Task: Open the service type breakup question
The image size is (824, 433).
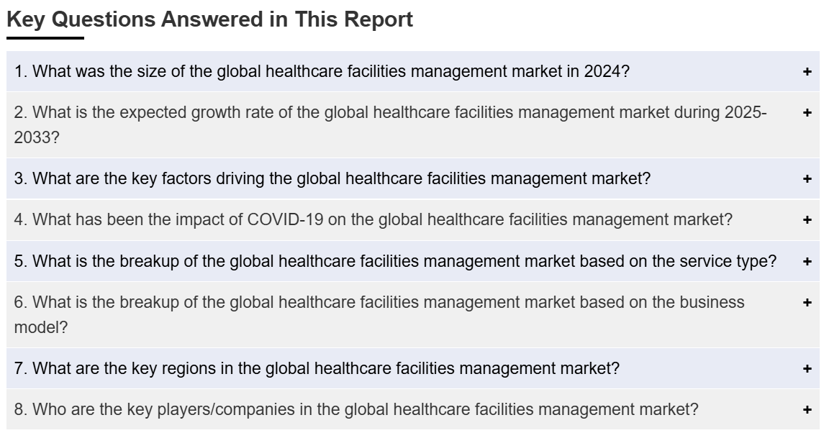Action: click(395, 261)
